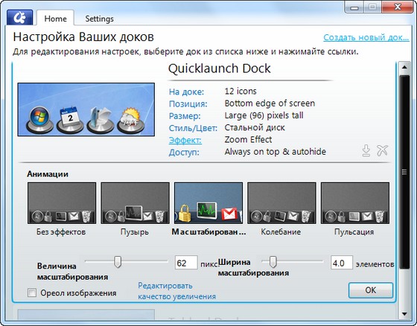Click the Величина масштабирования slider handle
This screenshot has height=326, width=417.
point(118,262)
